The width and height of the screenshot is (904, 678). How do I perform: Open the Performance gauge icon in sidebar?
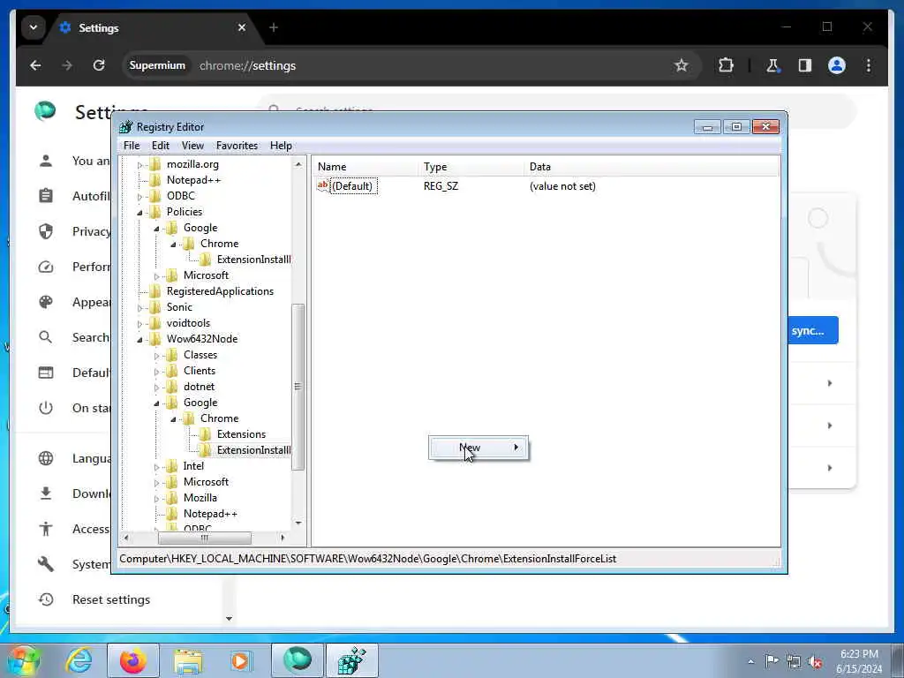click(x=46, y=267)
